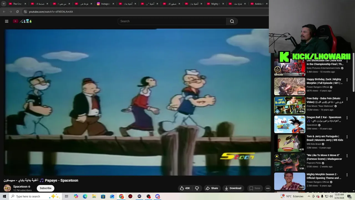Open the Copilot icon on the taskbar
Viewport: 355px width, 200px height.
76,196
